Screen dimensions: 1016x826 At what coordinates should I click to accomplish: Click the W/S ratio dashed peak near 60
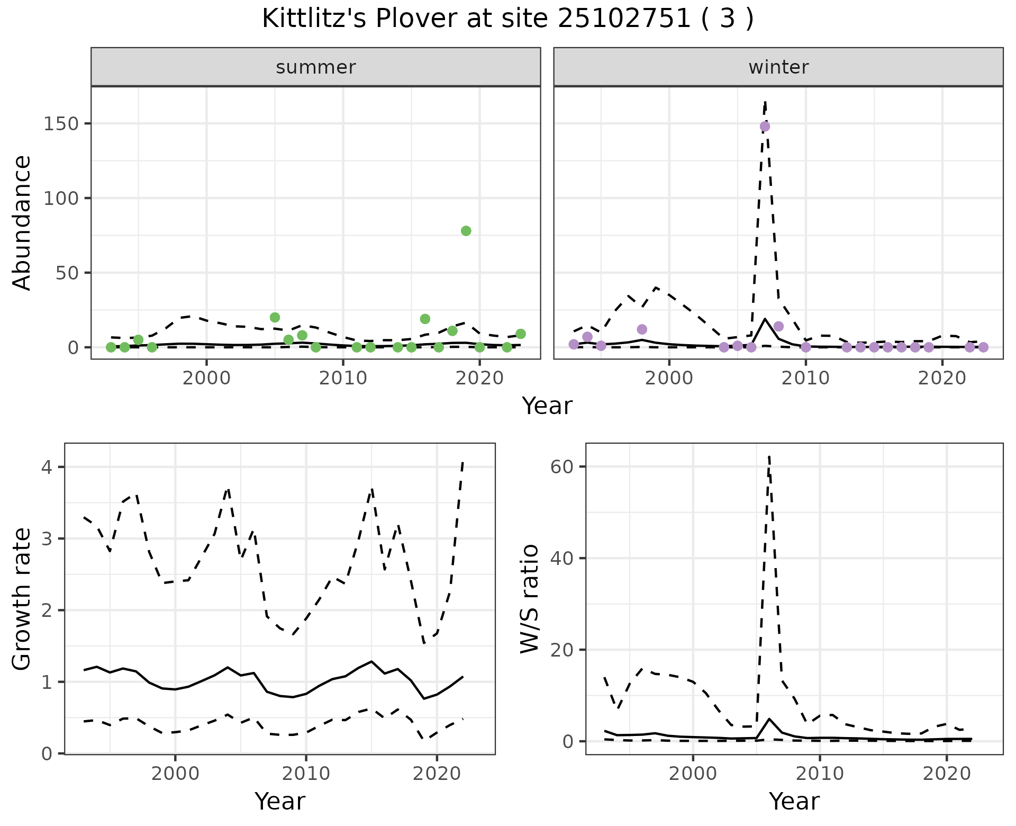click(x=769, y=457)
